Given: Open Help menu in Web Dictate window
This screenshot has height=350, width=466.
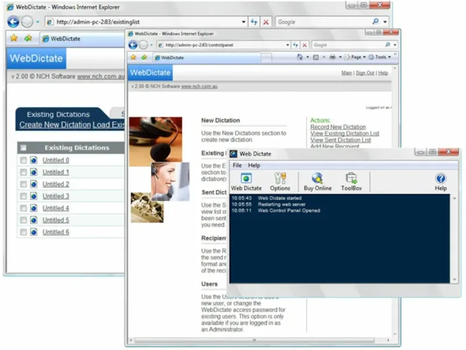Looking at the screenshot, I should click(254, 165).
